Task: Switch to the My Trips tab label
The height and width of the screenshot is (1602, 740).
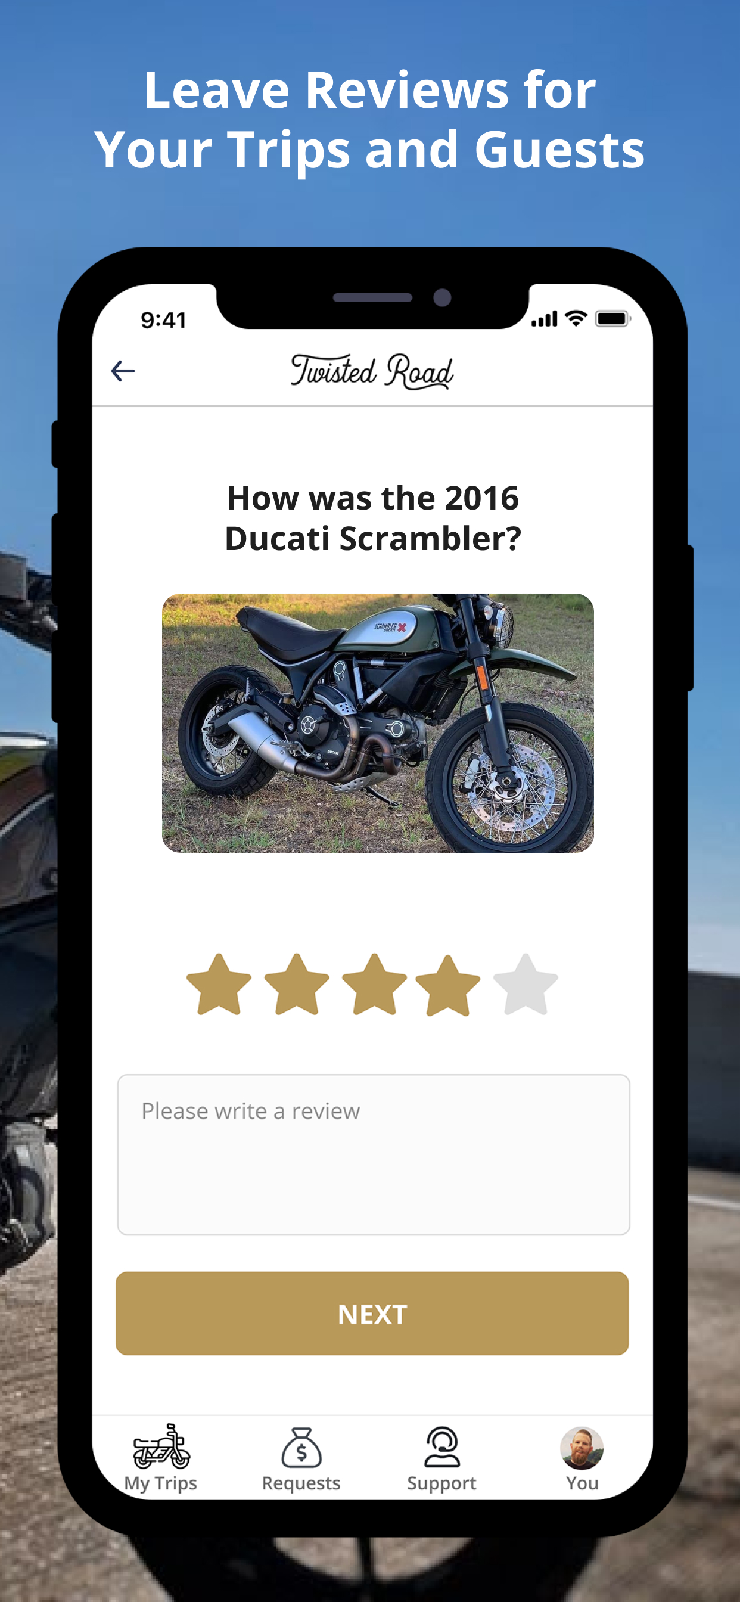Action: coord(160,1483)
